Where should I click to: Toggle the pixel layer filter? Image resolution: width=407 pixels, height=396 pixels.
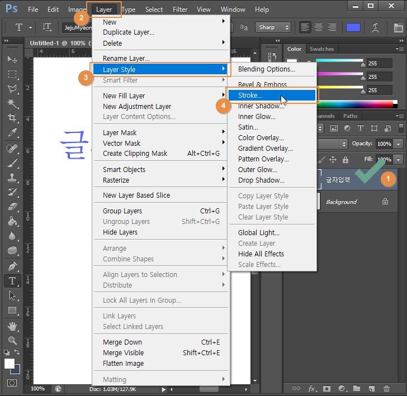pyautogui.click(x=334, y=128)
